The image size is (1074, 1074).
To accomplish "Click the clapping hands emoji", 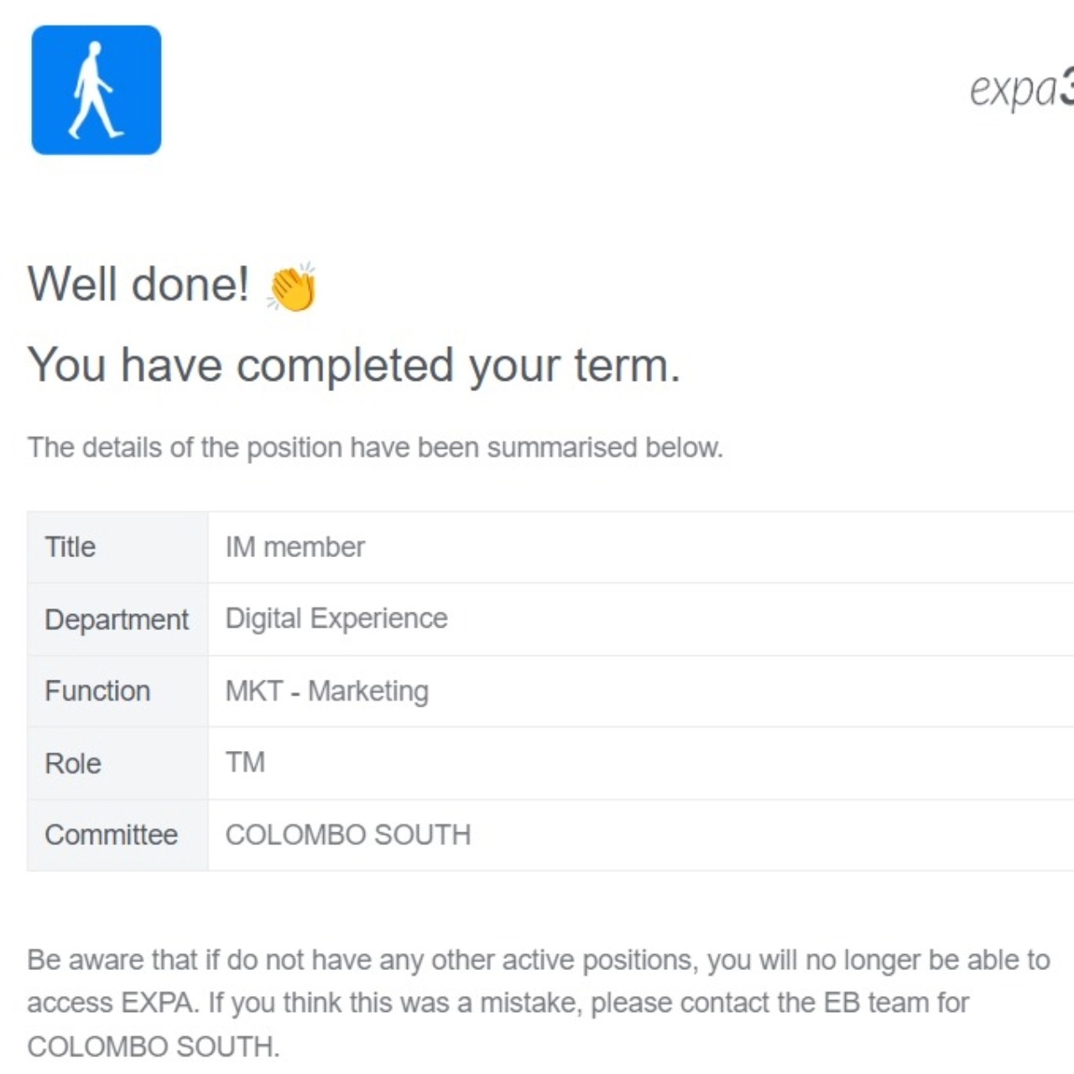I will tap(292, 286).
